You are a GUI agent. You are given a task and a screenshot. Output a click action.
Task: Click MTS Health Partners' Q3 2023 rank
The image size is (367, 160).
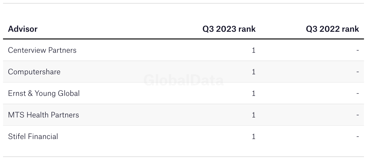click(254, 115)
